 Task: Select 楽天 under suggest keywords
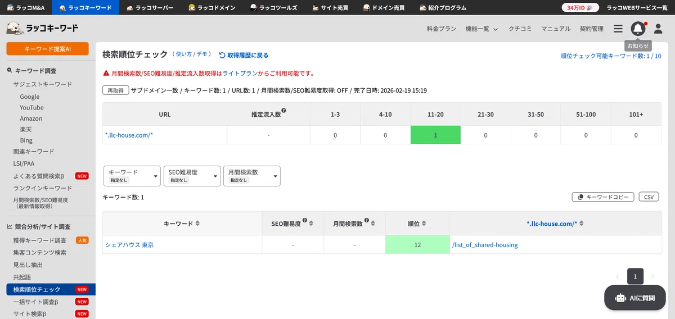[x=26, y=130]
